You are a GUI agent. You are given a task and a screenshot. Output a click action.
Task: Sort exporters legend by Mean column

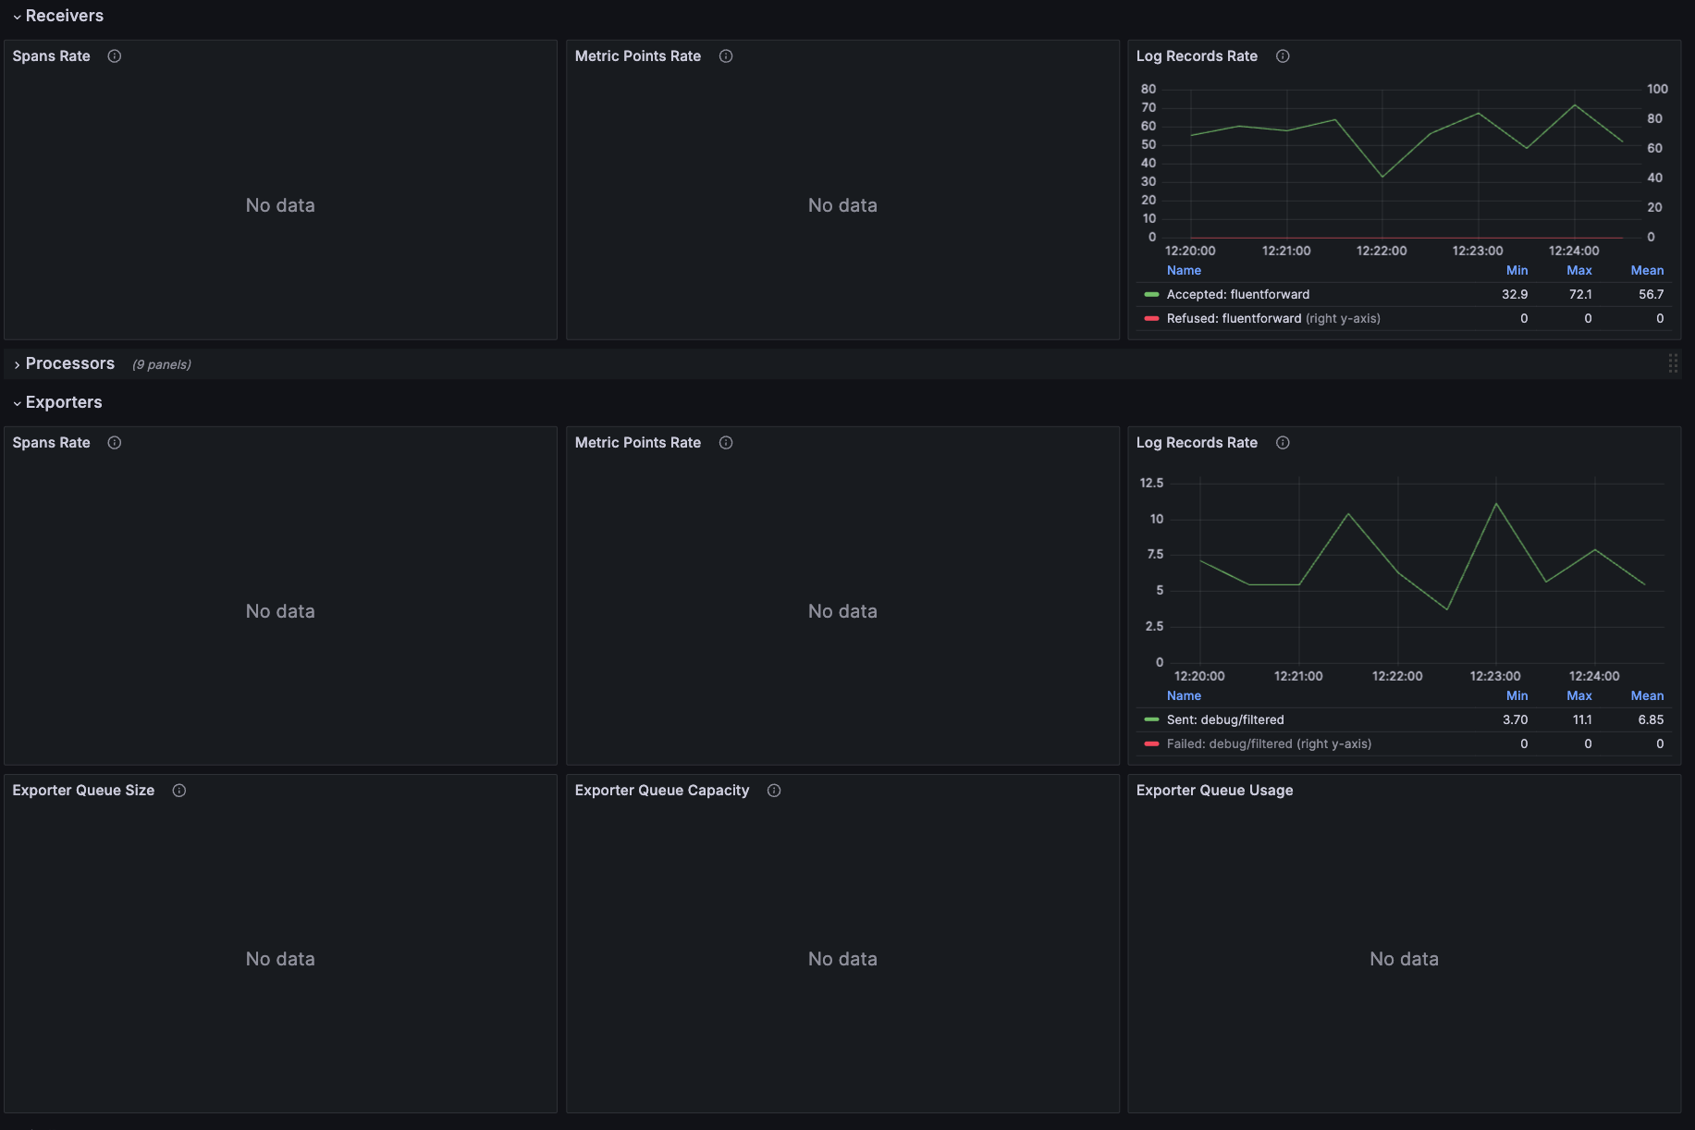pos(1646,696)
